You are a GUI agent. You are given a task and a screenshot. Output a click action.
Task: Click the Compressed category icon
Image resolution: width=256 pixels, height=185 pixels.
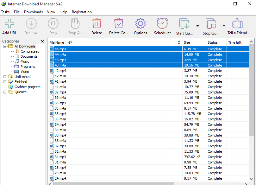(17, 51)
